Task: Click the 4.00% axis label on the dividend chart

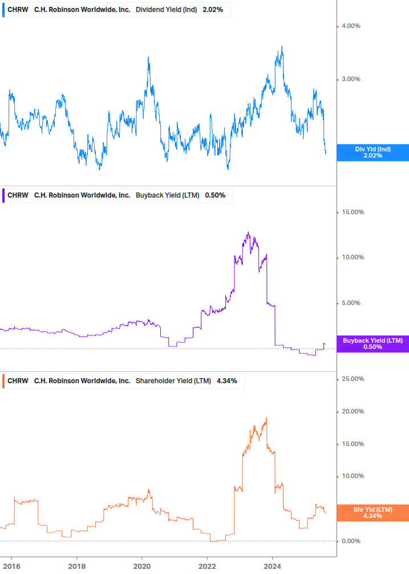Action: (x=351, y=26)
